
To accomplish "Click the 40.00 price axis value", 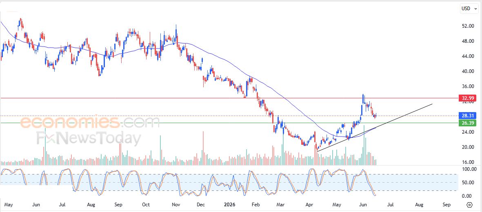I will (x=468, y=71).
